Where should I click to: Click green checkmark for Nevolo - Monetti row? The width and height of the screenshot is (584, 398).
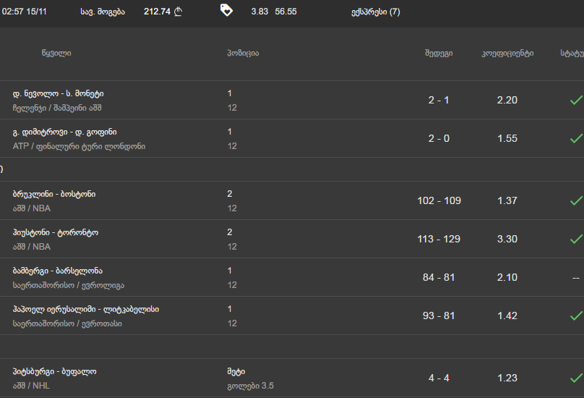575,100
